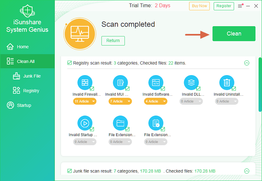The height and width of the screenshot is (181, 262).
Task: Click the Invalid MUI notepad icon
Action: pyautogui.click(x=120, y=82)
